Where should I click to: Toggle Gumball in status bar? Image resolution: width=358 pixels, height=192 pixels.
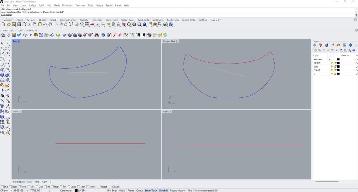click(163, 190)
